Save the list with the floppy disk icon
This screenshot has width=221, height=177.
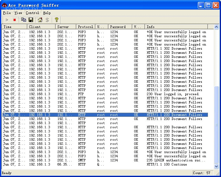click(x=31, y=20)
